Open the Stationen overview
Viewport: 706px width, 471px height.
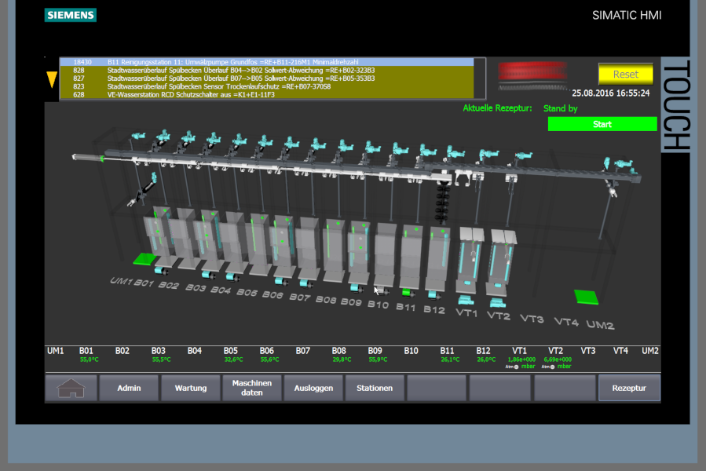(x=375, y=388)
